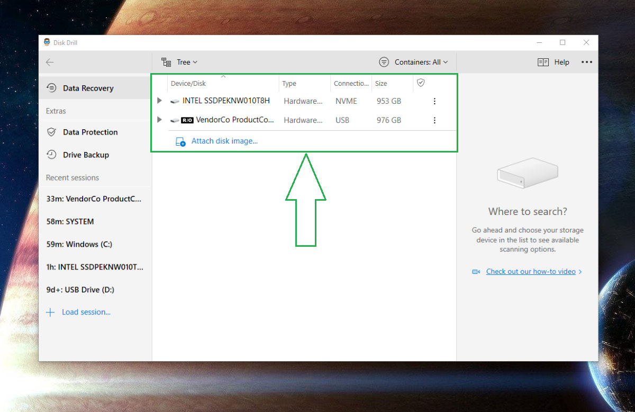Open the three-dot more menu in header

click(x=587, y=62)
